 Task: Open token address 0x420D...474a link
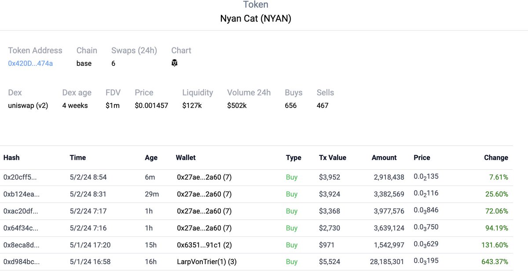point(30,63)
